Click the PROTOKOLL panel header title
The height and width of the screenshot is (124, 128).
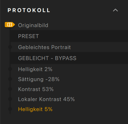[29, 10]
